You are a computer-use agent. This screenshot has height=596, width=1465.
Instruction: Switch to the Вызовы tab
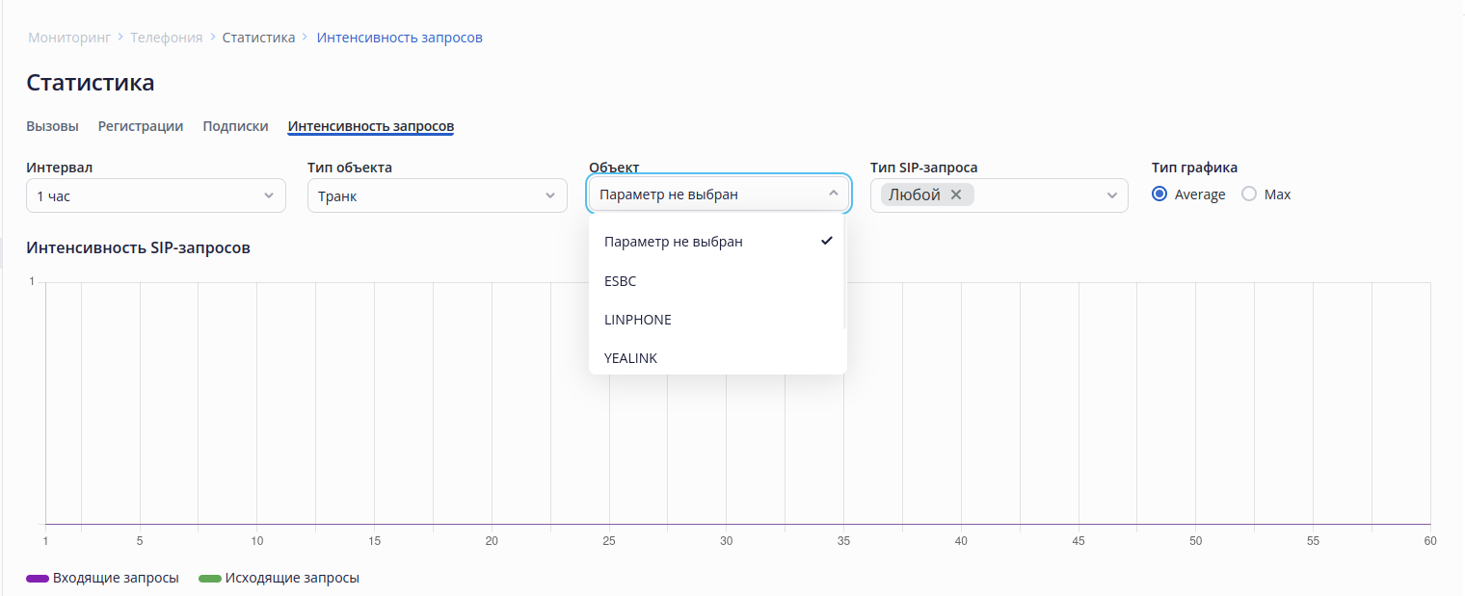coord(52,126)
